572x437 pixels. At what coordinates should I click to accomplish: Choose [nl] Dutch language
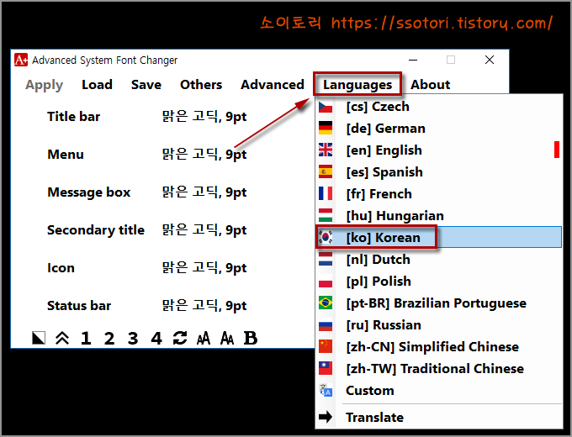[x=439, y=260]
